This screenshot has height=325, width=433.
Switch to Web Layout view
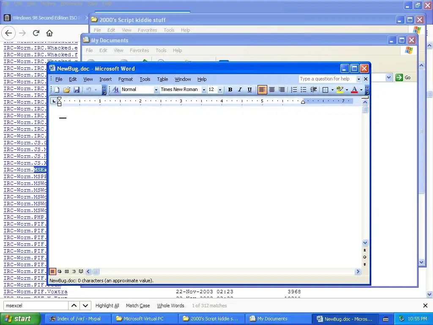pyautogui.click(x=60, y=271)
